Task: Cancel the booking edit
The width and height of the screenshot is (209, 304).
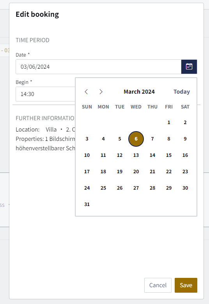Action: [158, 285]
